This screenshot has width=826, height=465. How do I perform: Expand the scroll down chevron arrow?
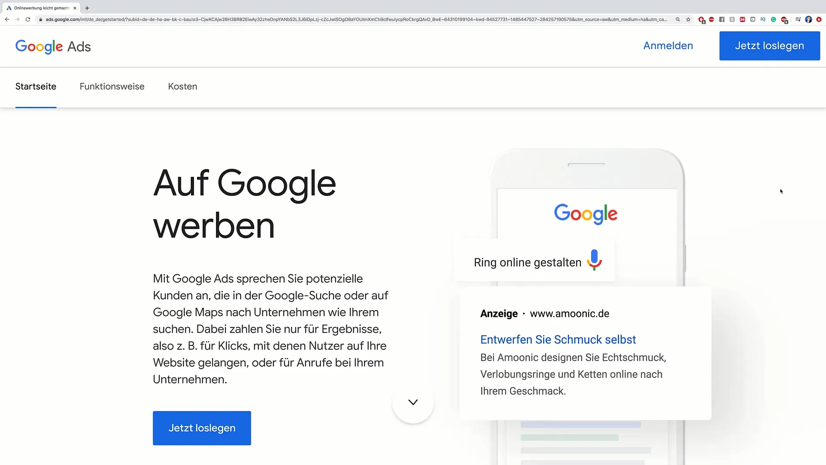tap(413, 402)
